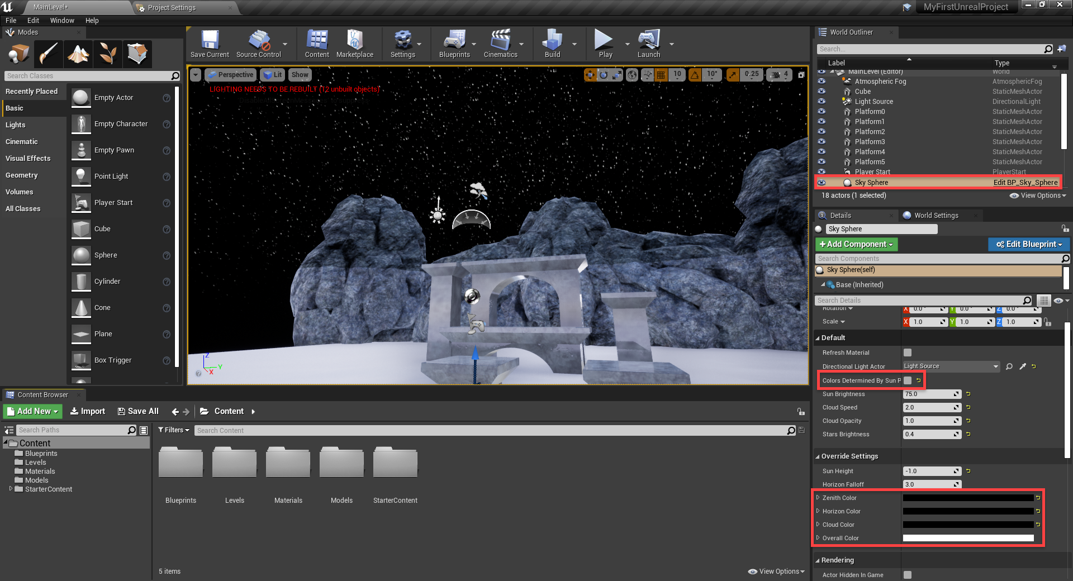Click Build toolbar icon
The width and height of the screenshot is (1073, 581).
coord(552,44)
